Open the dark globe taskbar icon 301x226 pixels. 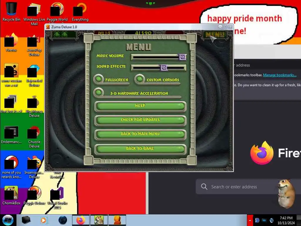[63, 220]
